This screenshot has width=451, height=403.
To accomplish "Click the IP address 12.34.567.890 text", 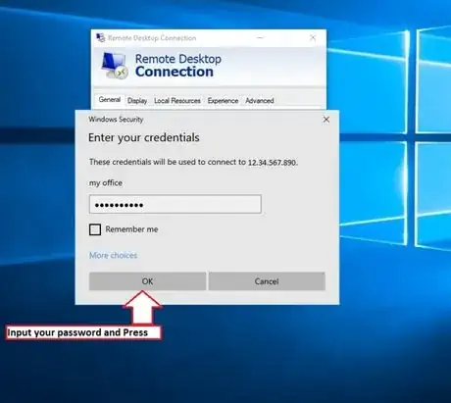I will (x=273, y=163).
